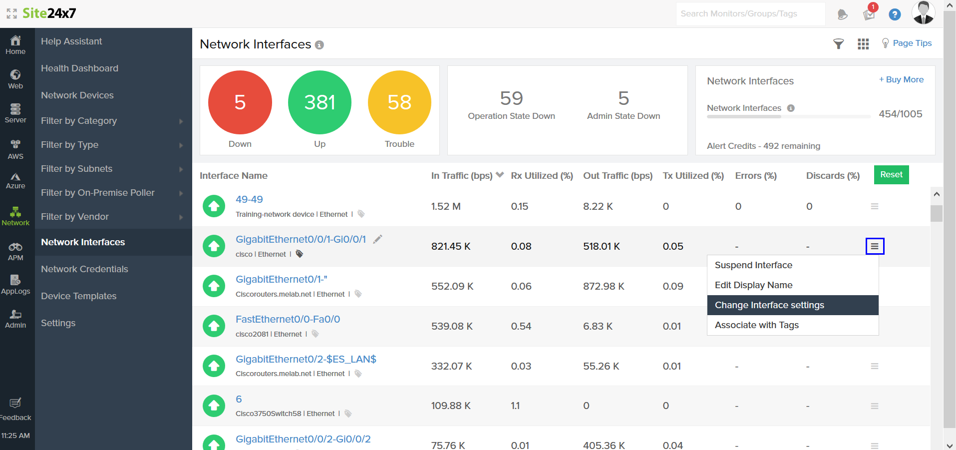Screen dimensions: 956x450
Task: Open the user profile avatar
Action: [923, 12]
